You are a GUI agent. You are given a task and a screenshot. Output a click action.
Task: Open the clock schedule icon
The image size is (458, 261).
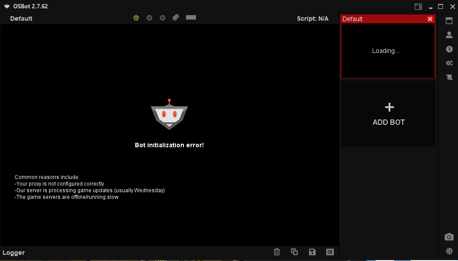coord(449,49)
